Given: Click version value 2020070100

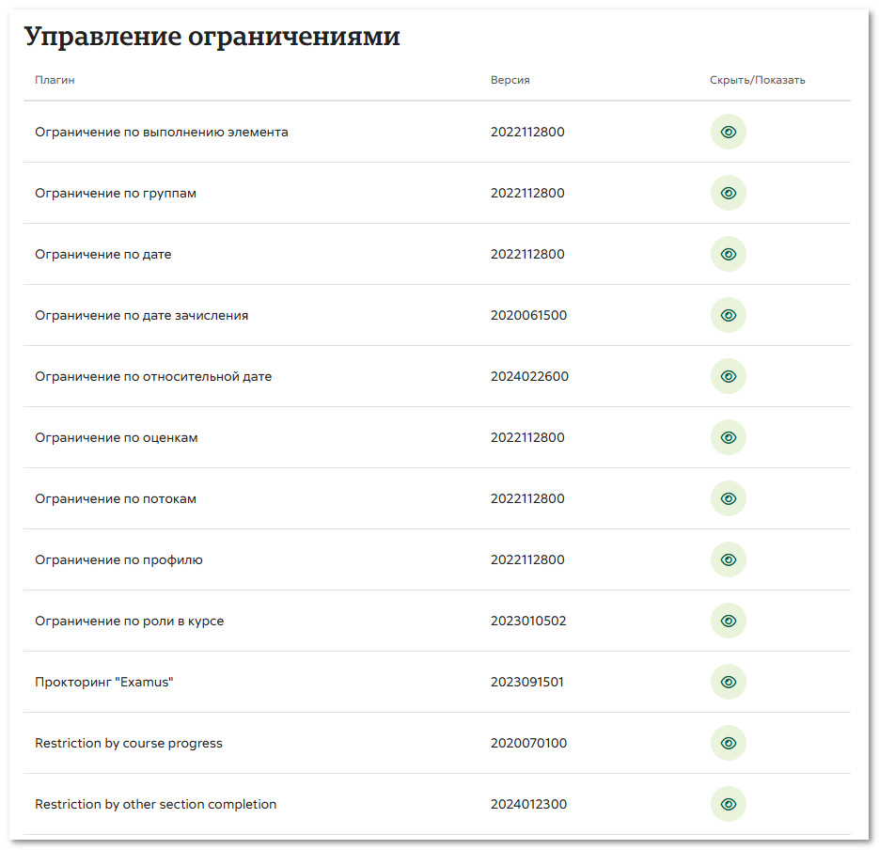Looking at the screenshot, I should tap(528, 743).
